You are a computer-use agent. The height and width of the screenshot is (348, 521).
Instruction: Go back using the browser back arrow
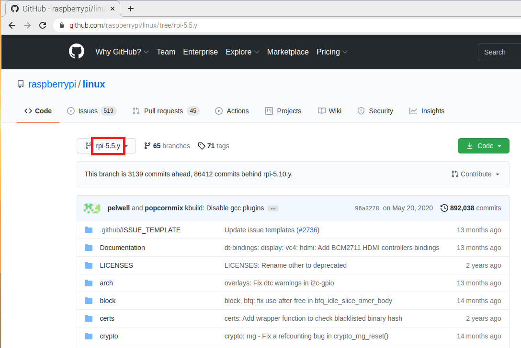click(12, 25)
